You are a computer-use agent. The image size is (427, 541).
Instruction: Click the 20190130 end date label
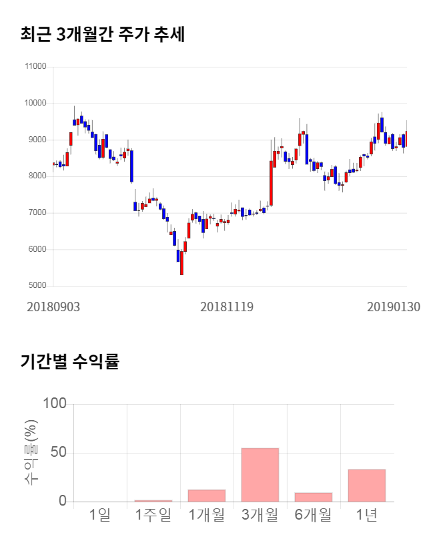pyautogui.click(x=394, y=307)
